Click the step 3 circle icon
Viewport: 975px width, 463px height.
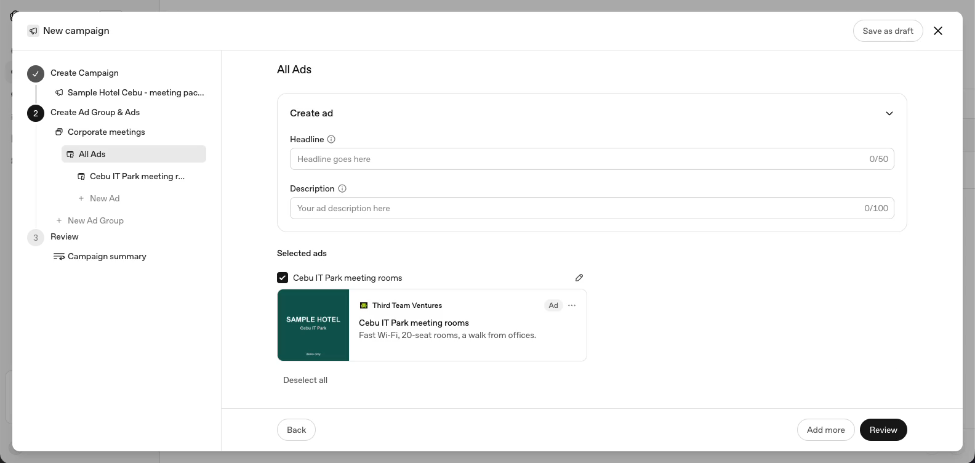click(x=36, y=238)
